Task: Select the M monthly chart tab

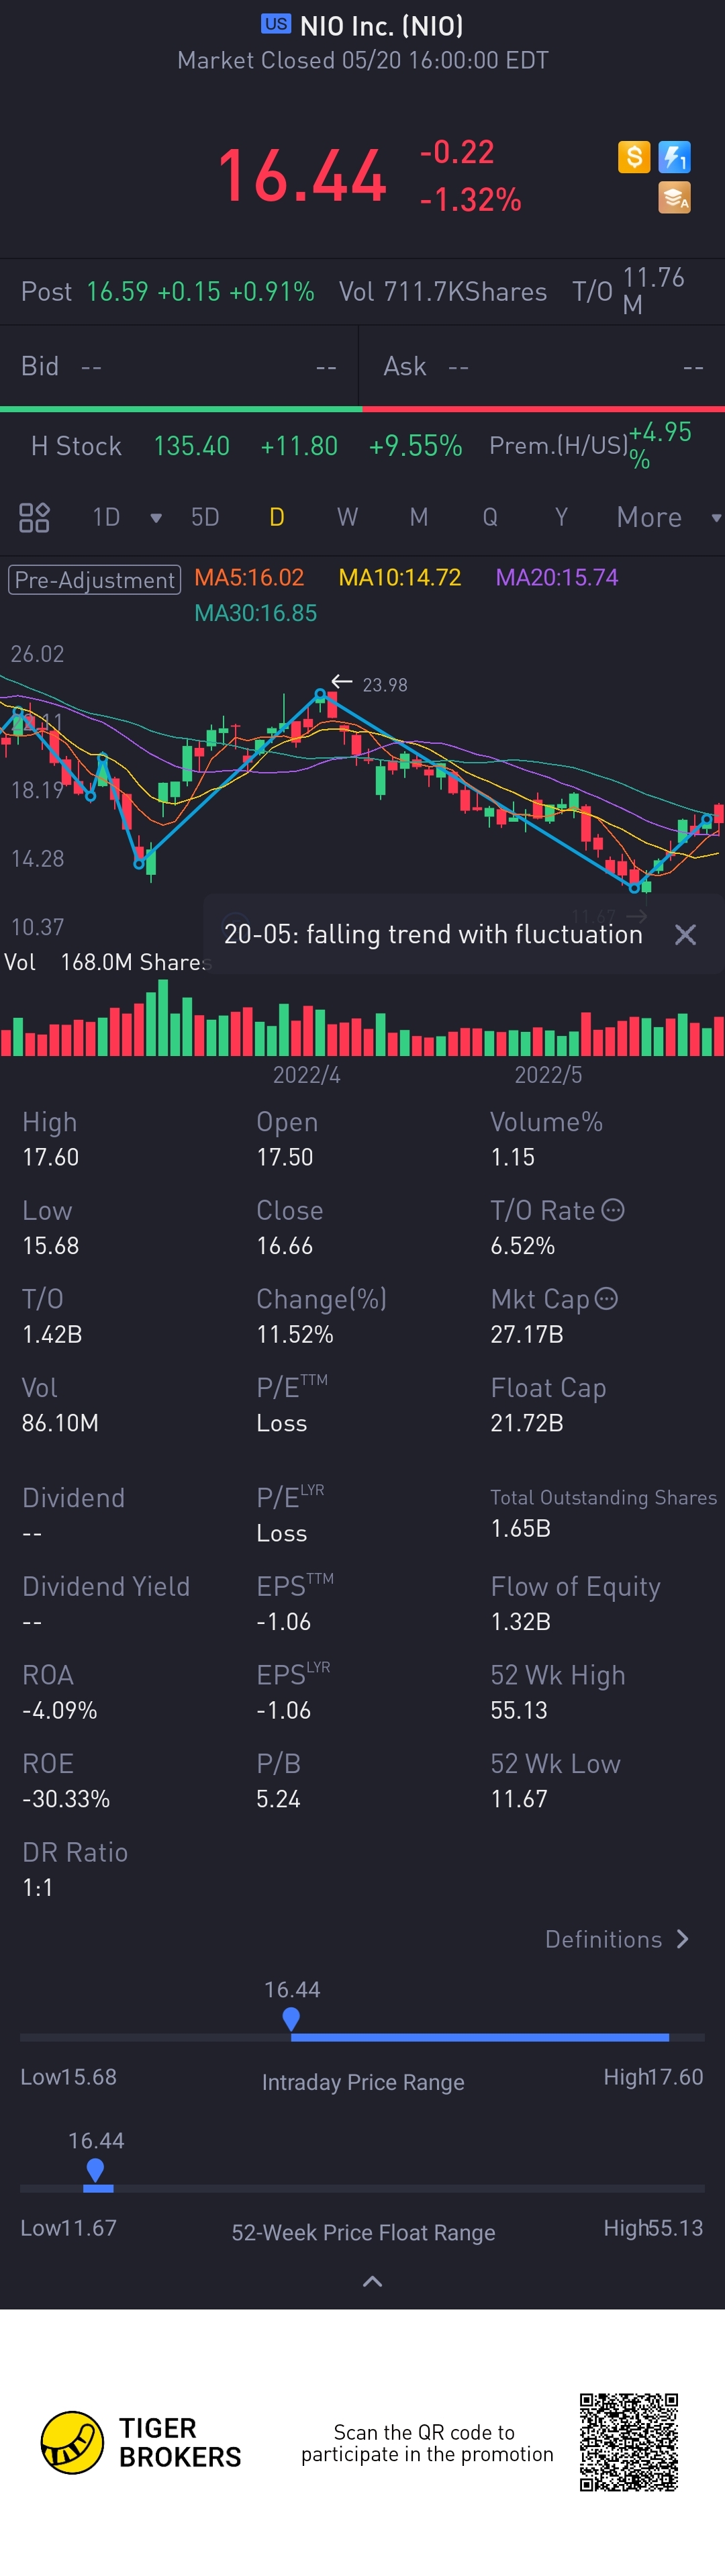Action: coord(419,517)
